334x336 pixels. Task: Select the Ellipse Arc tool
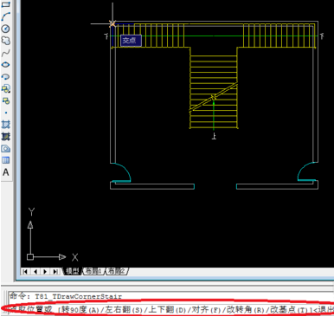click(x=6, y=77)
